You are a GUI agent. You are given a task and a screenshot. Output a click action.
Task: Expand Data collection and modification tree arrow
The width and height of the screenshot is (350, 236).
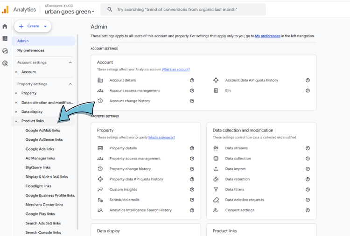coord(16,103)
